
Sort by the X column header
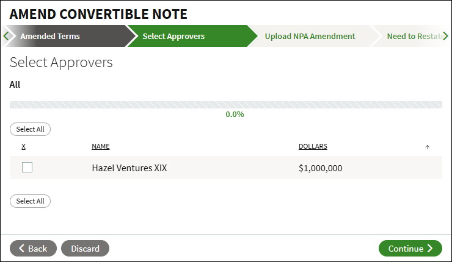(23, 146)
